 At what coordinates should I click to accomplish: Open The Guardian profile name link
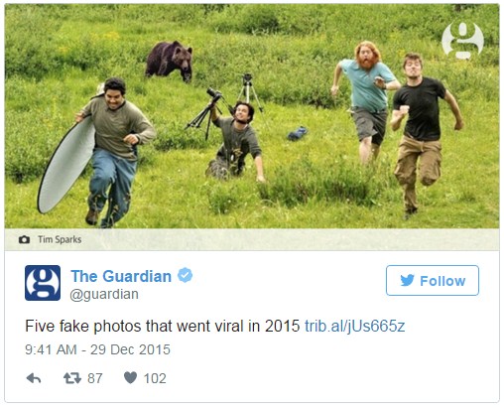(121, 276)
